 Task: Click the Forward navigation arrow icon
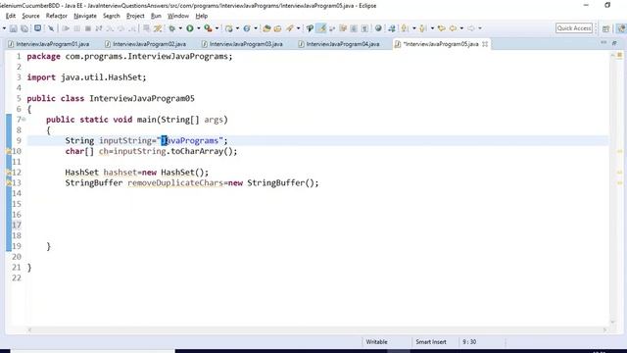click(x=471, y=28)
